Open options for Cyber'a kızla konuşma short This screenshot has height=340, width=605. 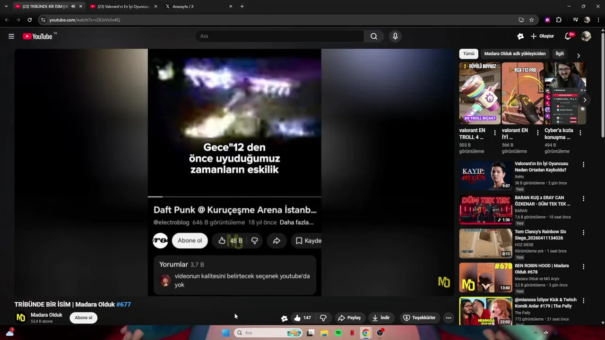tap(580, 133)
